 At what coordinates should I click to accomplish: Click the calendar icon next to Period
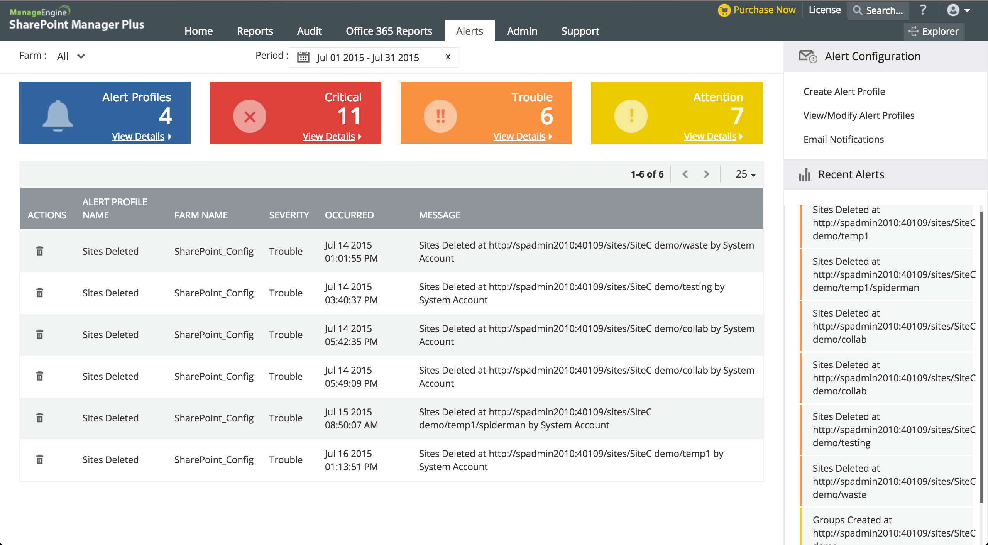pyautogui.click(x=303, y=56)
